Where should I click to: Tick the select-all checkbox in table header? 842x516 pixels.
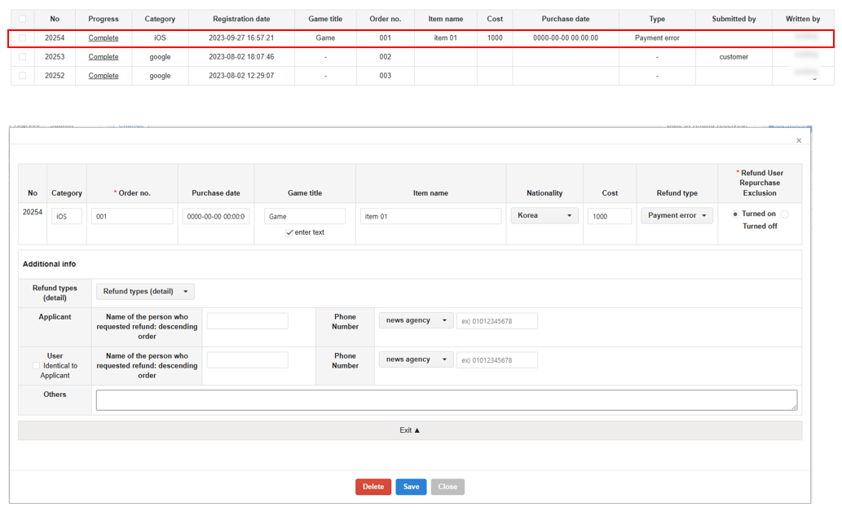(x=21, y=19)
